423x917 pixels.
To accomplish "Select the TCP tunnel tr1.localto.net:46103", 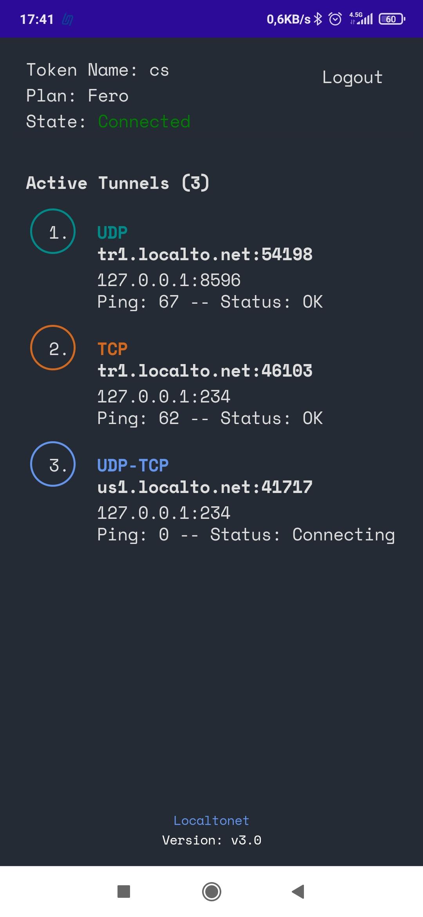I will pyautogui.click(x=205, y=371).
